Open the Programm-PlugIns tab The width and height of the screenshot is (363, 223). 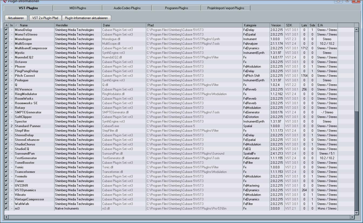[x=176, y=8]
